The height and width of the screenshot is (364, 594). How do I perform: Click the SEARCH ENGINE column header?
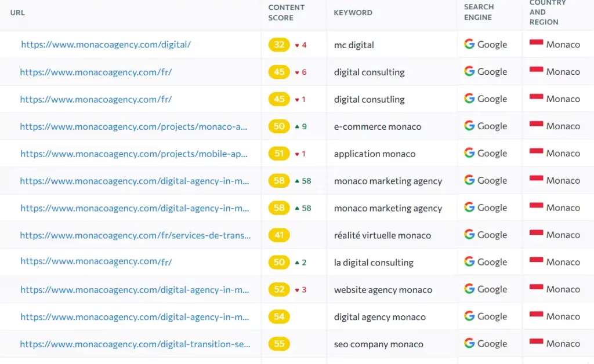(479, 12)
